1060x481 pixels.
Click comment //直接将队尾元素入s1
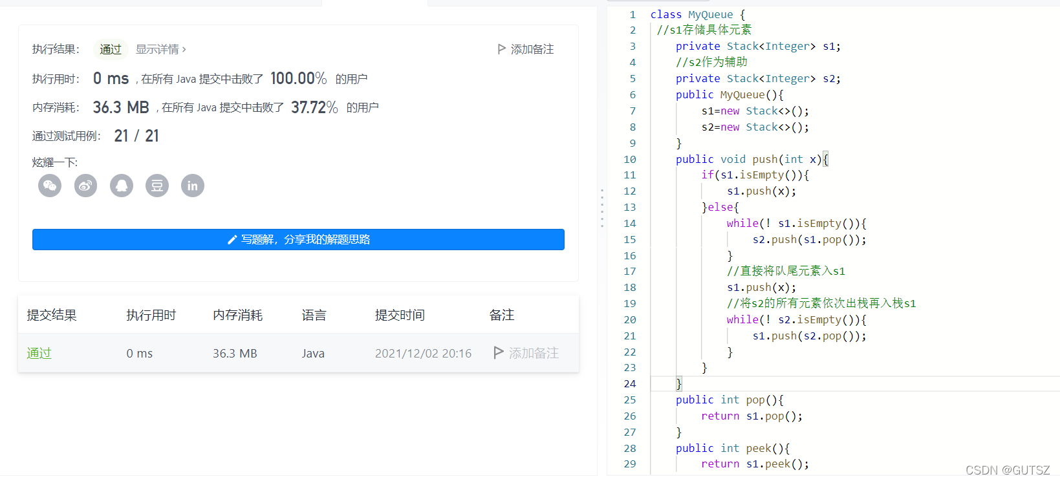(x=786, y=271)
